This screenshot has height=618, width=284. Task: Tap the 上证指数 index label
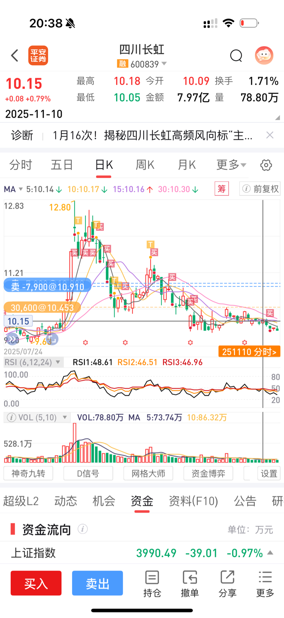33,553
